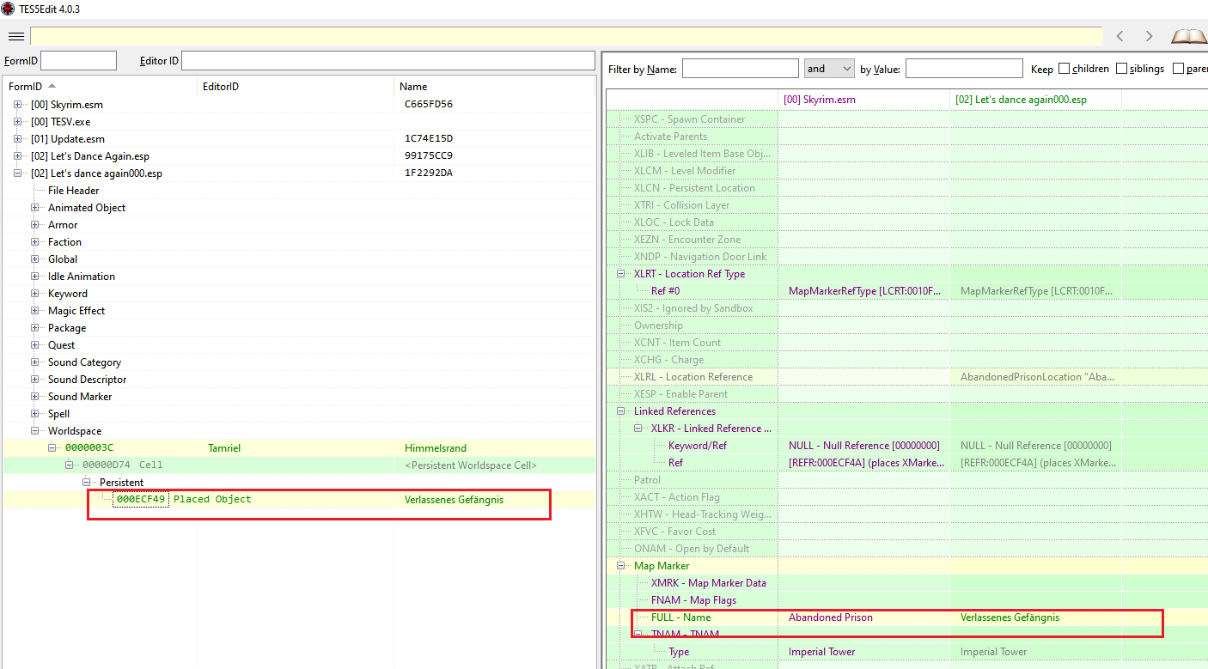Expand the Idle Animation group

coord(35,277)
